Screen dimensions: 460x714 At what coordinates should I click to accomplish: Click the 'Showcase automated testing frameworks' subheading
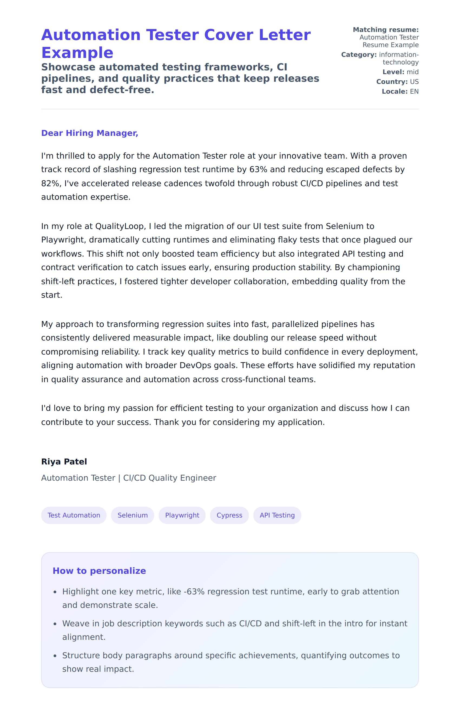coord(180,78)
